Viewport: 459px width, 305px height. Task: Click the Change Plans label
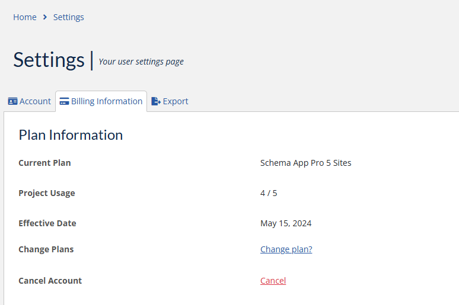(x=46, y=249)
